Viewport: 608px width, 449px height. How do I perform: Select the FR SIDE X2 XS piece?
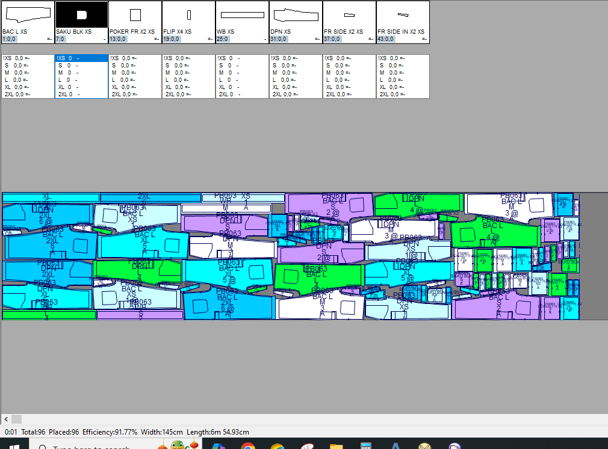click(x=349, y=14)
